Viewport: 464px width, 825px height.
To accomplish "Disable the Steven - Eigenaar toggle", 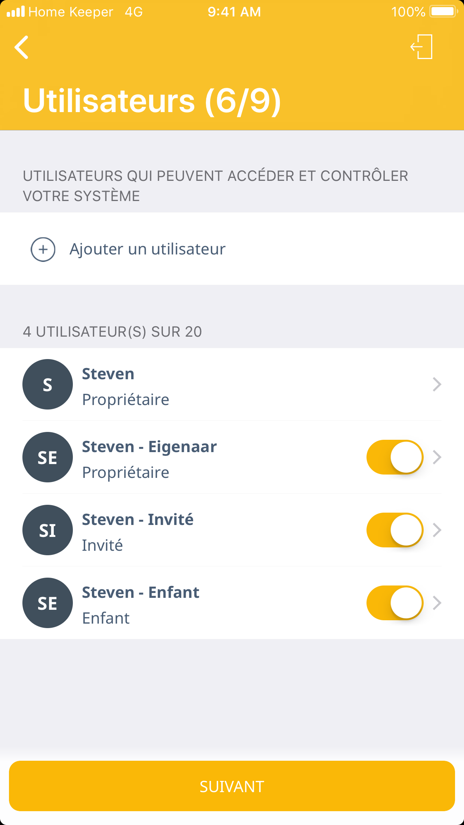I will 395,457.
